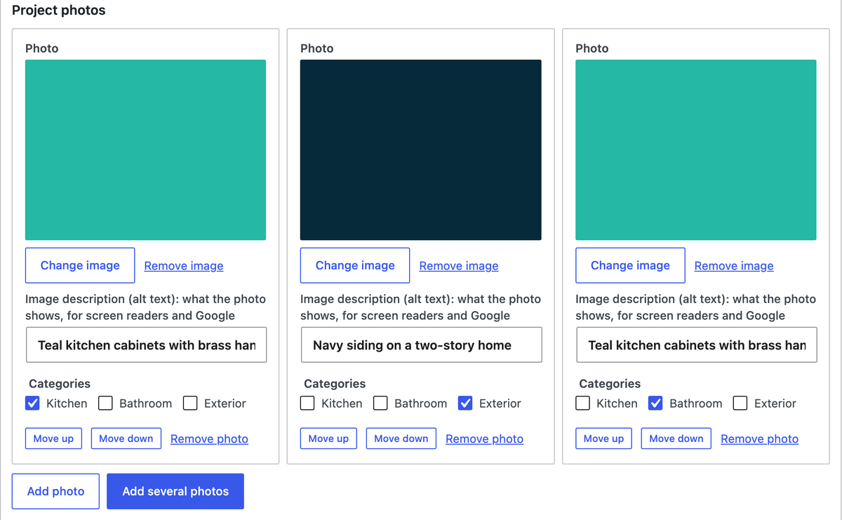Image resolution: width=842 pixels, height=520 pixels.
Task: Uncheck Exterior on navy siding photo
Action: [465, 403]
